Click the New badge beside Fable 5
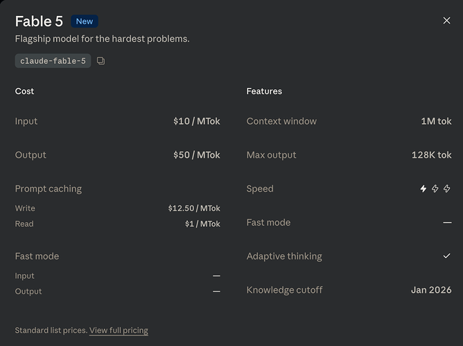 85,21
